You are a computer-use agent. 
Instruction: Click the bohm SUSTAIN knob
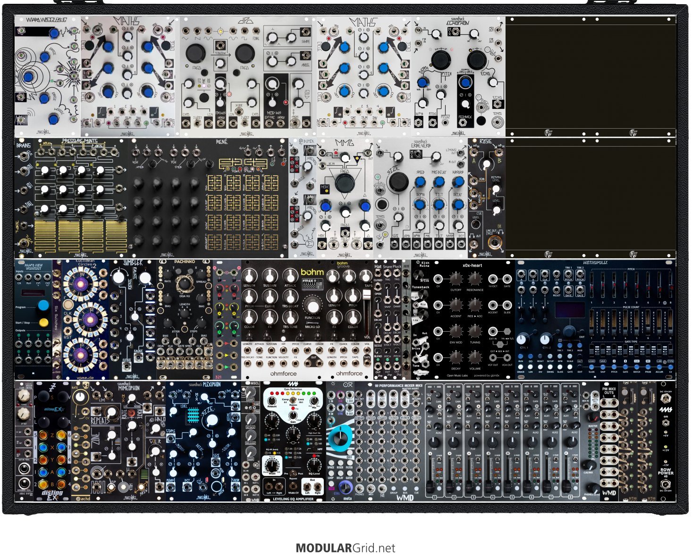[270, 276]
